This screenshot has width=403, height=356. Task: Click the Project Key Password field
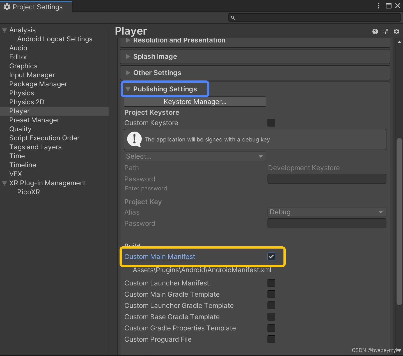click(x=327, y=223)
